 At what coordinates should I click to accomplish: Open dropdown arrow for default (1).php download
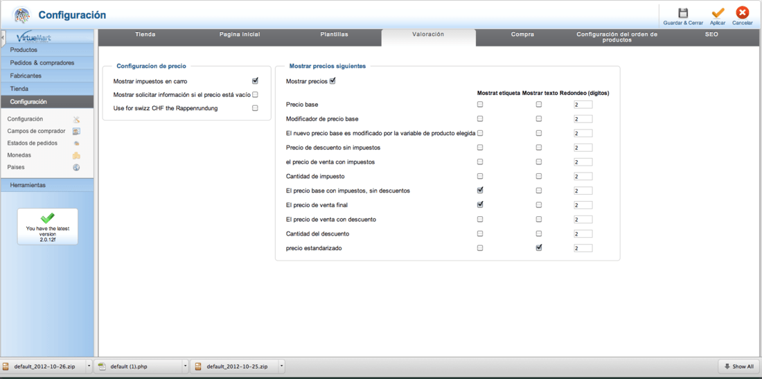(185, 367)
